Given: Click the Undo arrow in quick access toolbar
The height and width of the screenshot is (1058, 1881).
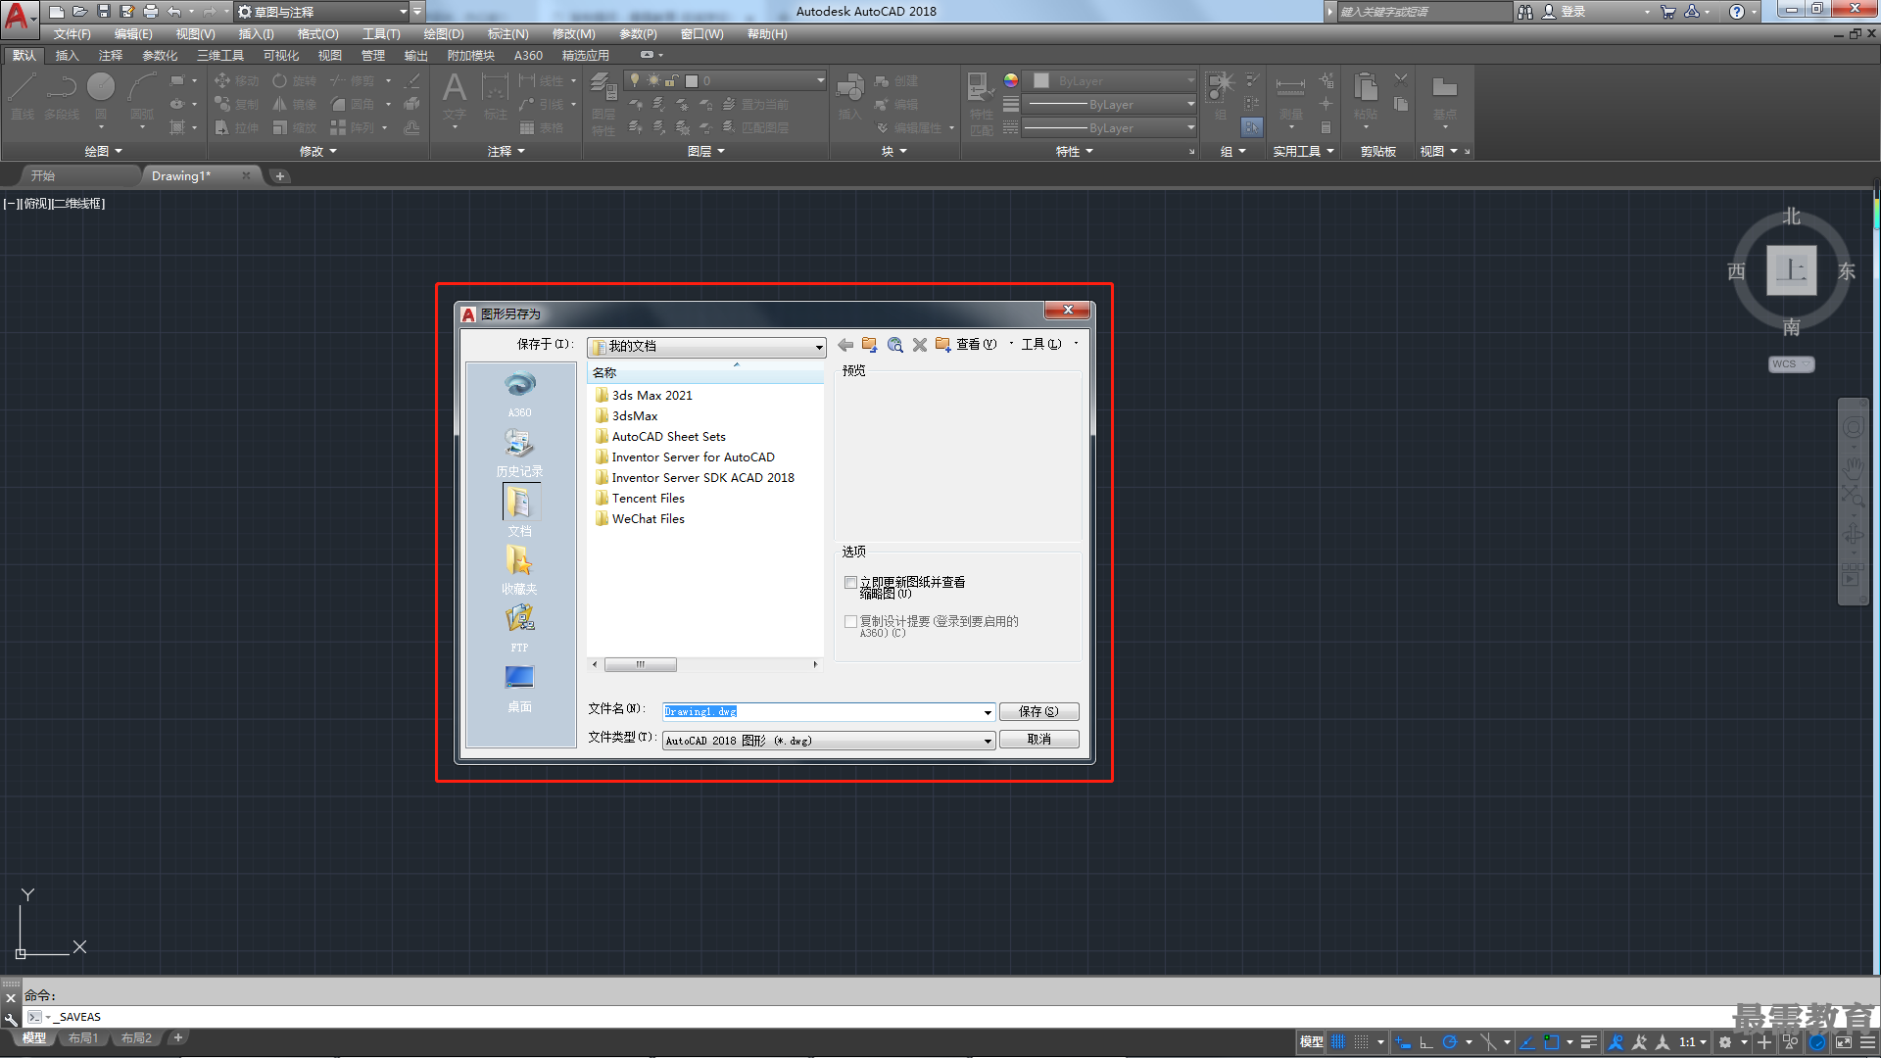Looking at the screenshot, I should 174,12.
